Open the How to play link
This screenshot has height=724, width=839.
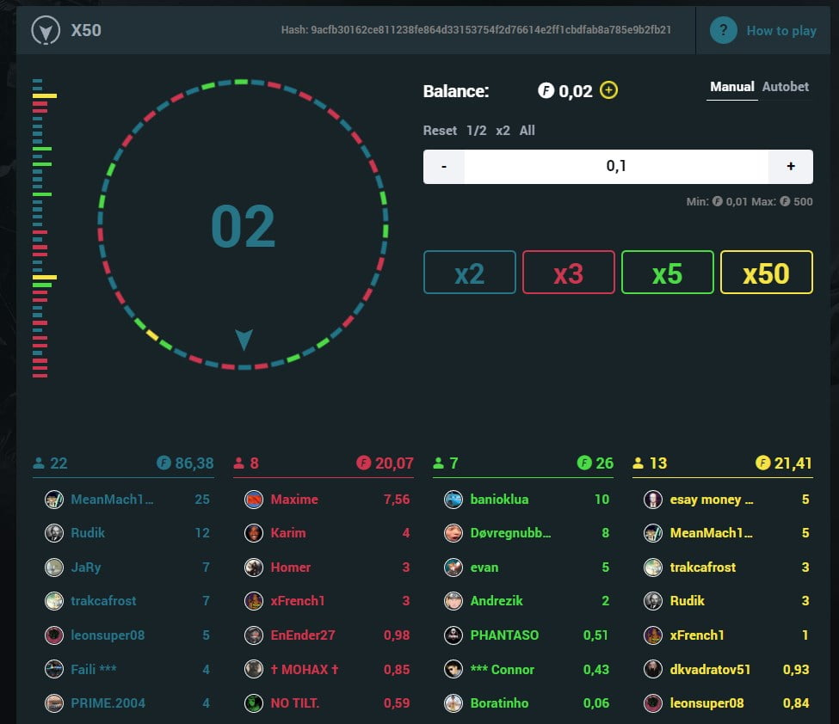point(780,31)
